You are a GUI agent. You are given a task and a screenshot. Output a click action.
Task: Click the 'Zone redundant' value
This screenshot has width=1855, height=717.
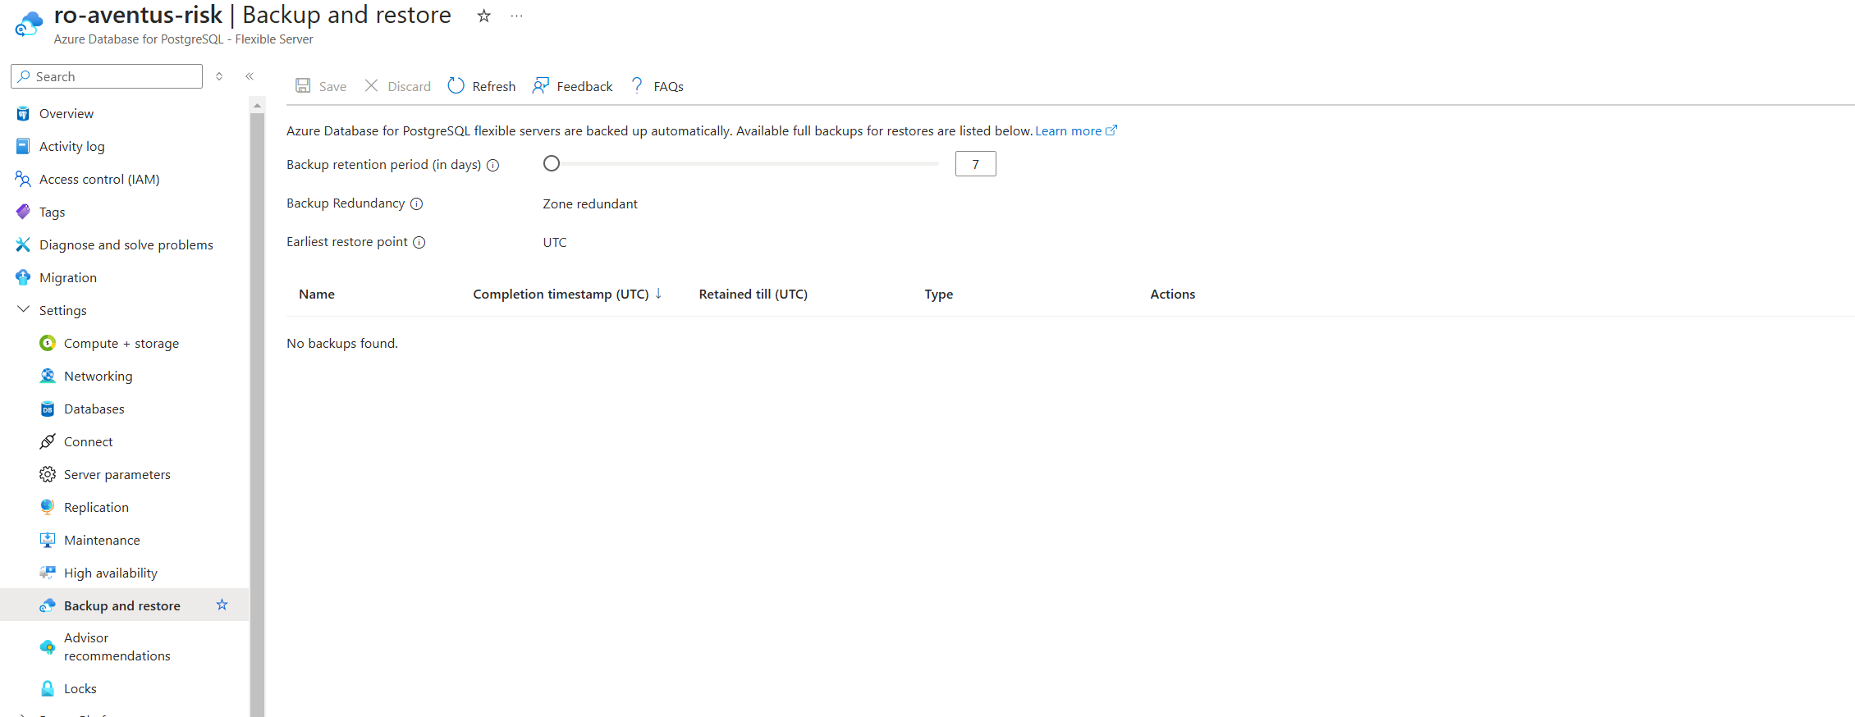click(590, 203)
